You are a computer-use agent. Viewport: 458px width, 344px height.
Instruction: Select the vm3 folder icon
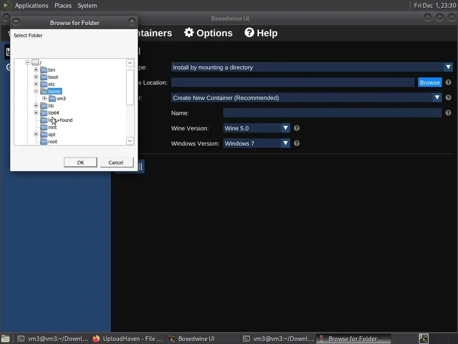tap(52, 98)
